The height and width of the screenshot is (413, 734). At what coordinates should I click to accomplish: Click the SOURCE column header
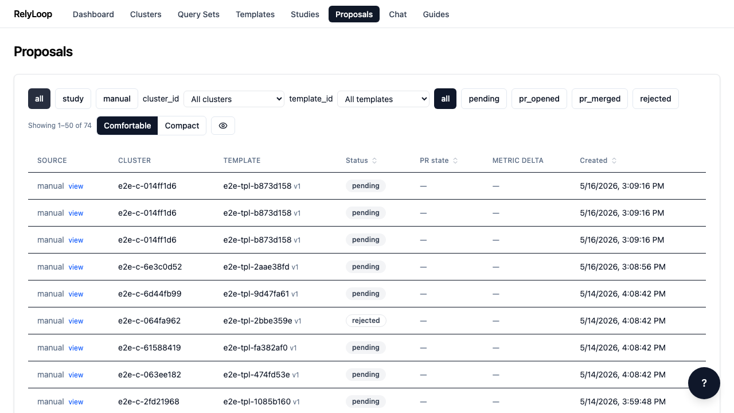tap(52, 161)
